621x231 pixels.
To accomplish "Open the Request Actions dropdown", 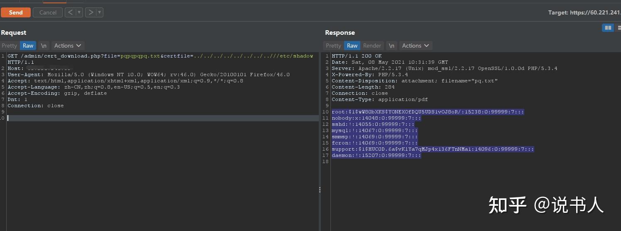I will coord(68,46).
